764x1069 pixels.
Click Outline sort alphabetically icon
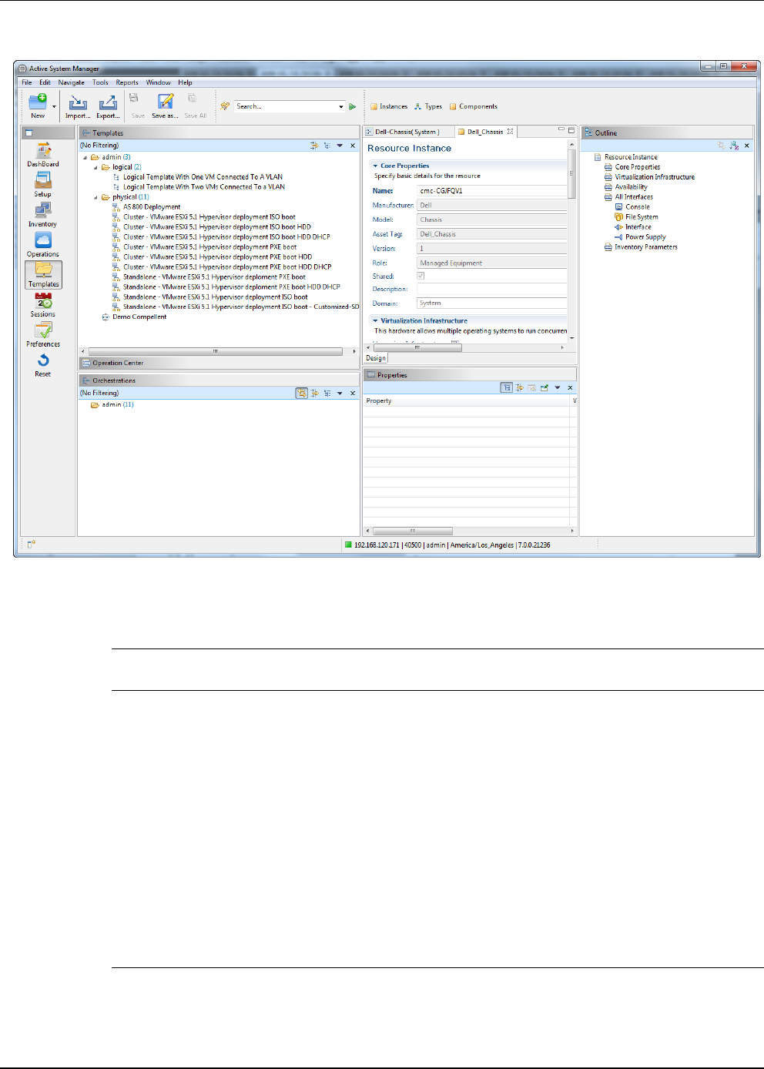pos(734,146)
